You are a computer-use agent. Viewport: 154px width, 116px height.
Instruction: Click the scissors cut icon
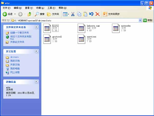coord(73,14)
